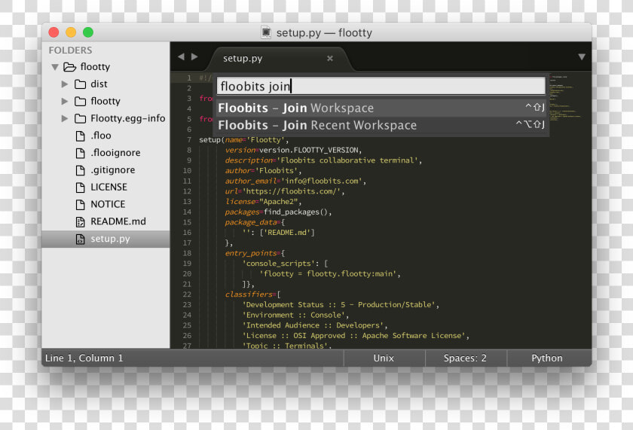Image resolution: width=633 pixels, height=430 pixels.
Task: Click the 'https://floobits.com/' url string
Action: pyautogui.click(x=292, y=191)
